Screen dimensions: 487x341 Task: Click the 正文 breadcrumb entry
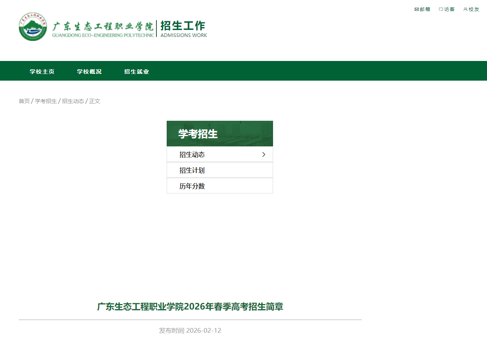tap(95, 101)
